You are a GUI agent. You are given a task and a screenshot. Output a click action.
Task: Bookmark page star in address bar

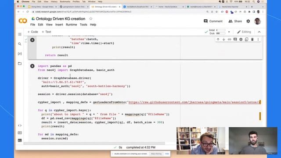click(x=216, y=12)
